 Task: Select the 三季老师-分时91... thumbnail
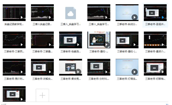(99, 67)
